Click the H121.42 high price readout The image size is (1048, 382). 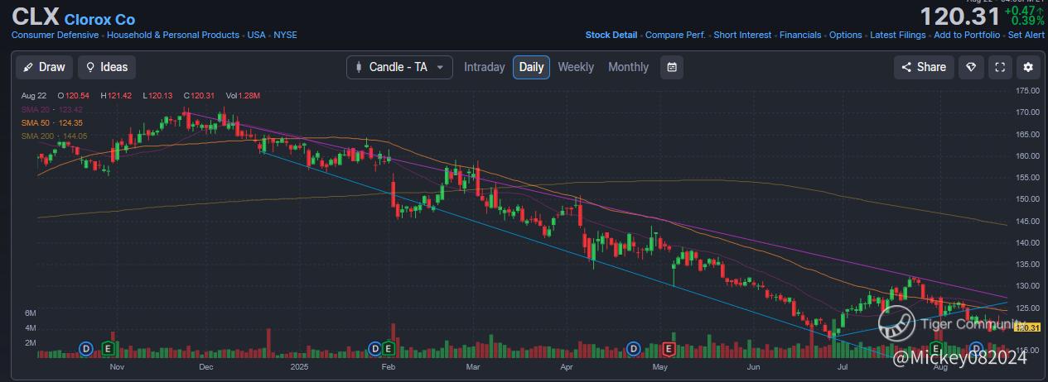[116, 96]
